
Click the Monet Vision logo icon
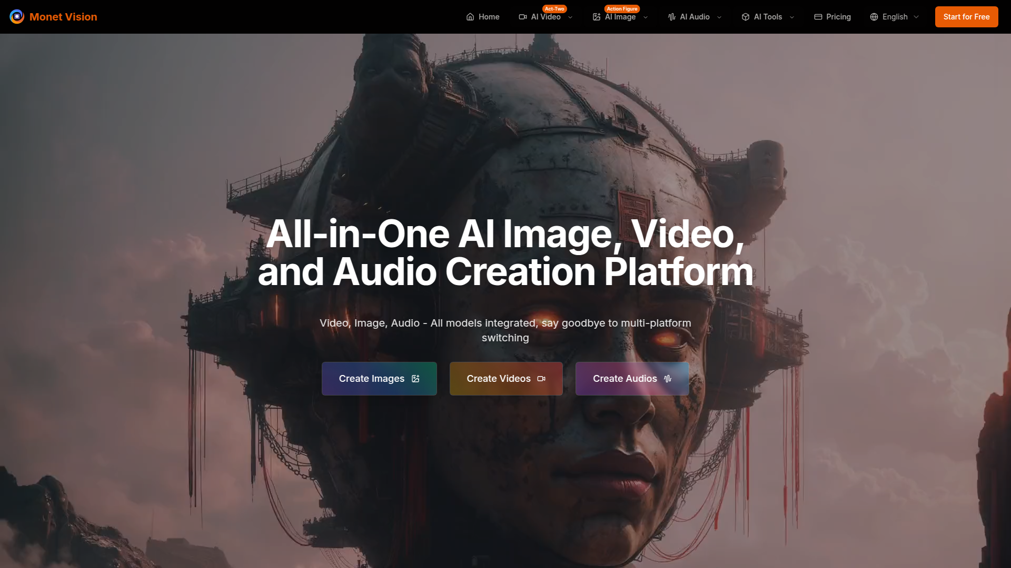coord(17,17)
